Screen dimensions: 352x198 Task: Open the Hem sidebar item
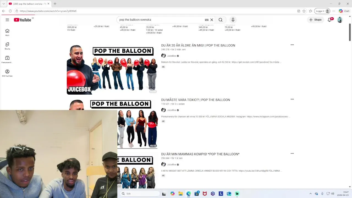tap(7, 32)
